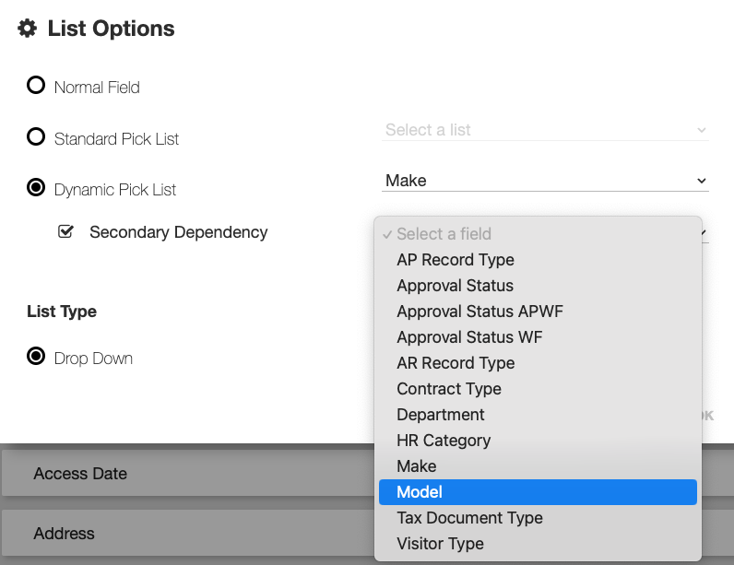The width and height of the screenshot is (734, 565).
Task: Click the Access Date row
Action: [184, 474]
